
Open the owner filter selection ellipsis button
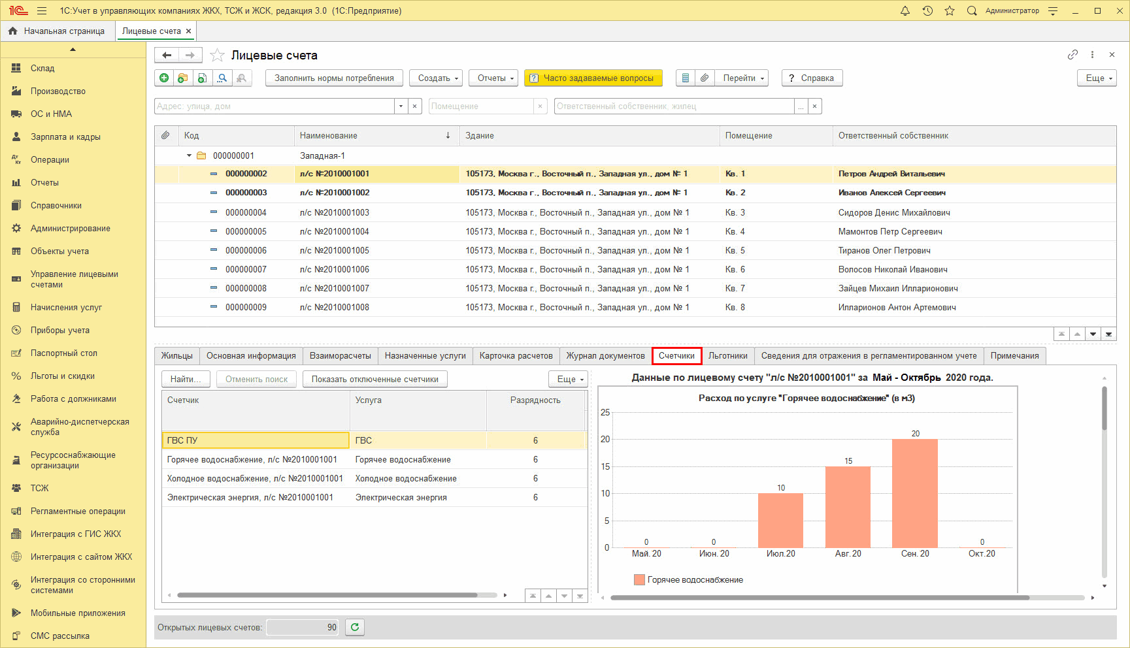[801, 106]
